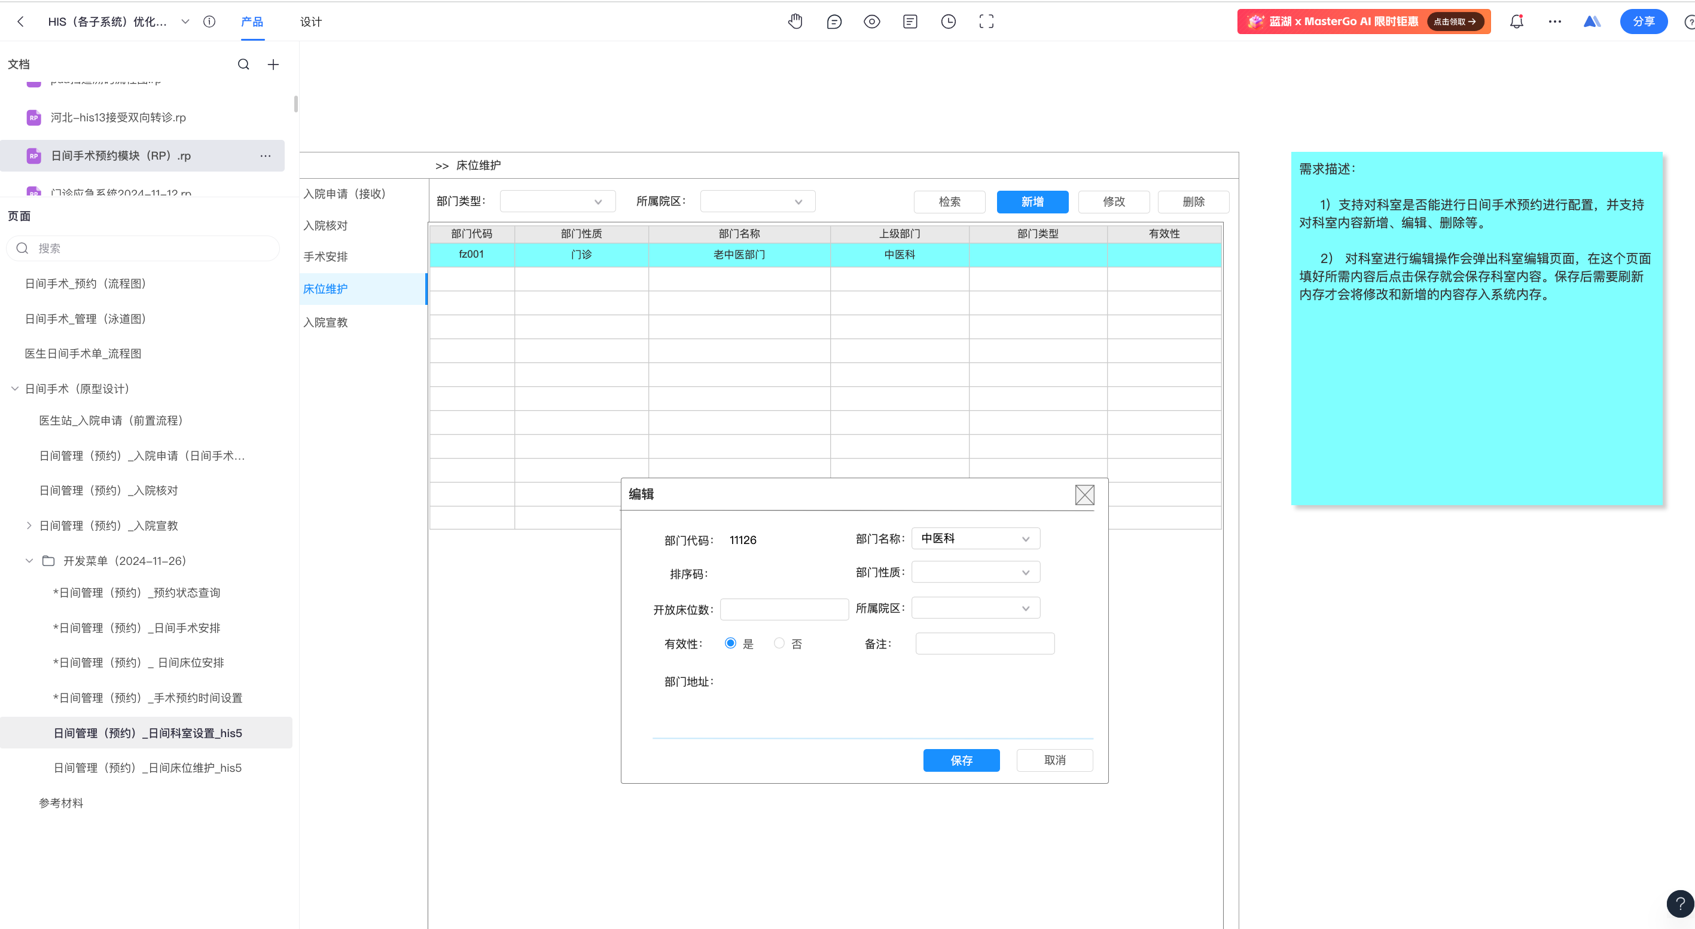Search documents with magnifier icon
Screen dimensions: 1695x929
click(243, 65)
